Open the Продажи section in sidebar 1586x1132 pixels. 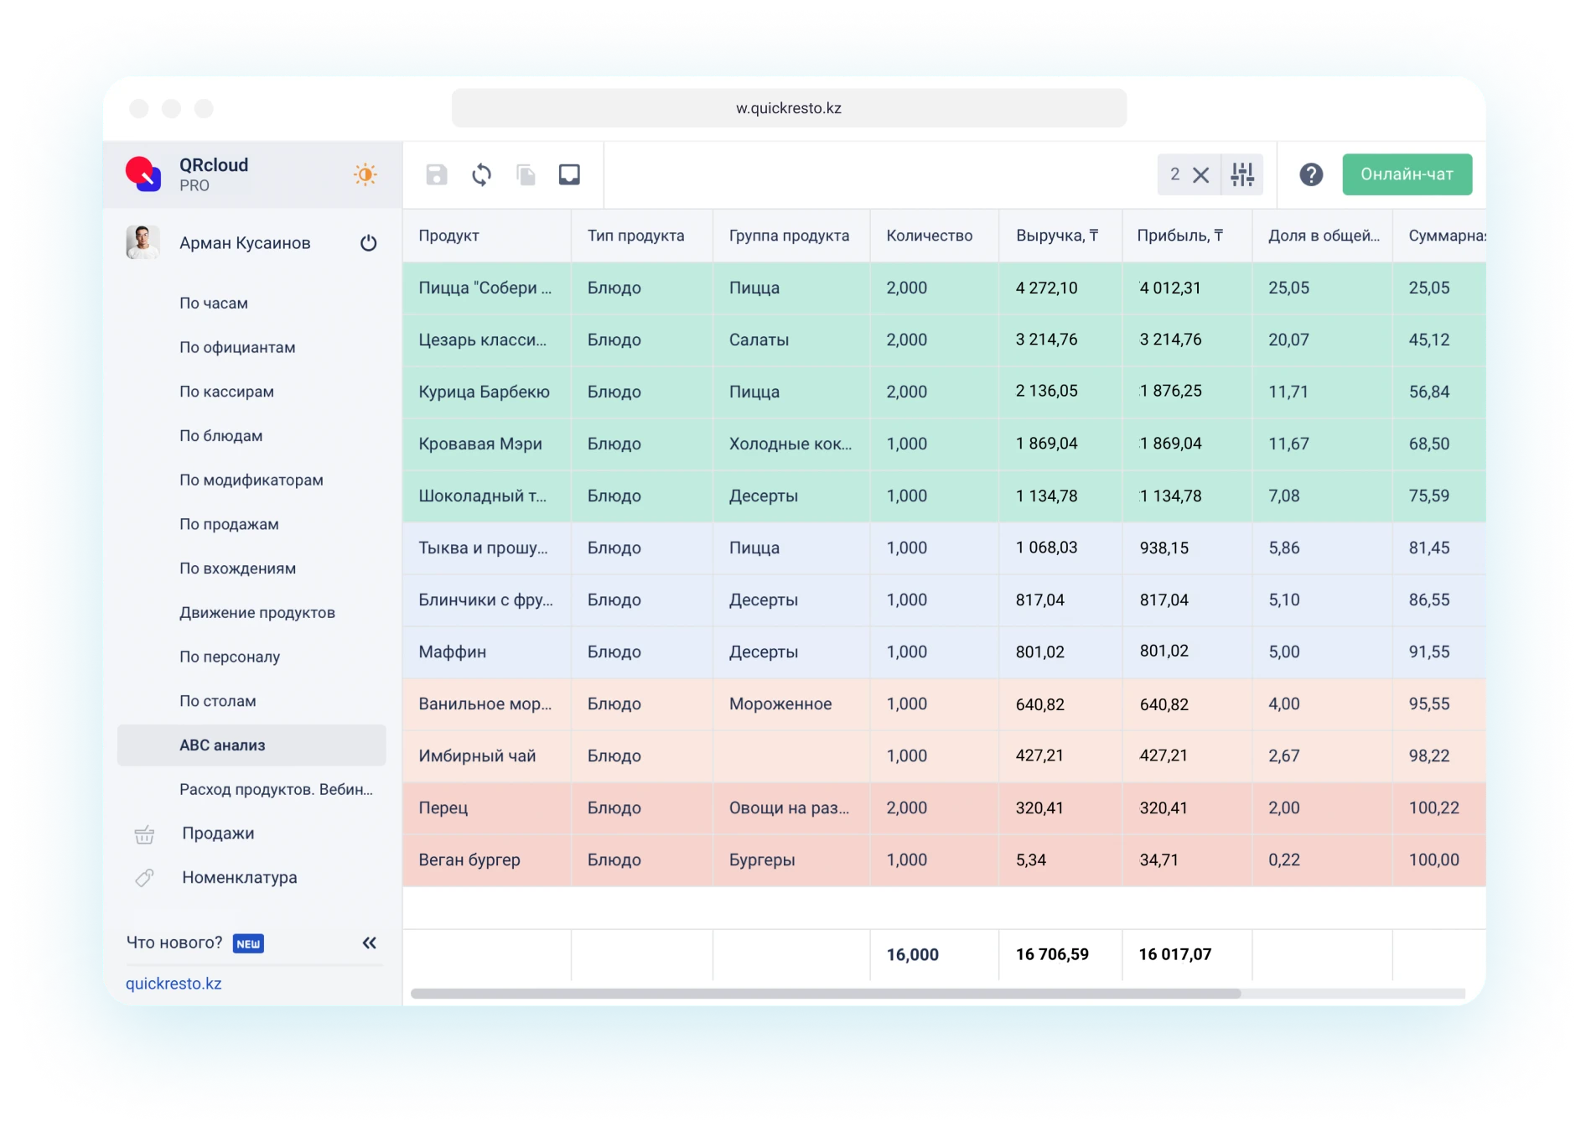[218, 833]
